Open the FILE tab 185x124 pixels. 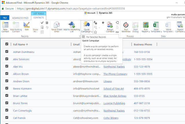pyautogui.click(x=5, y=18)
